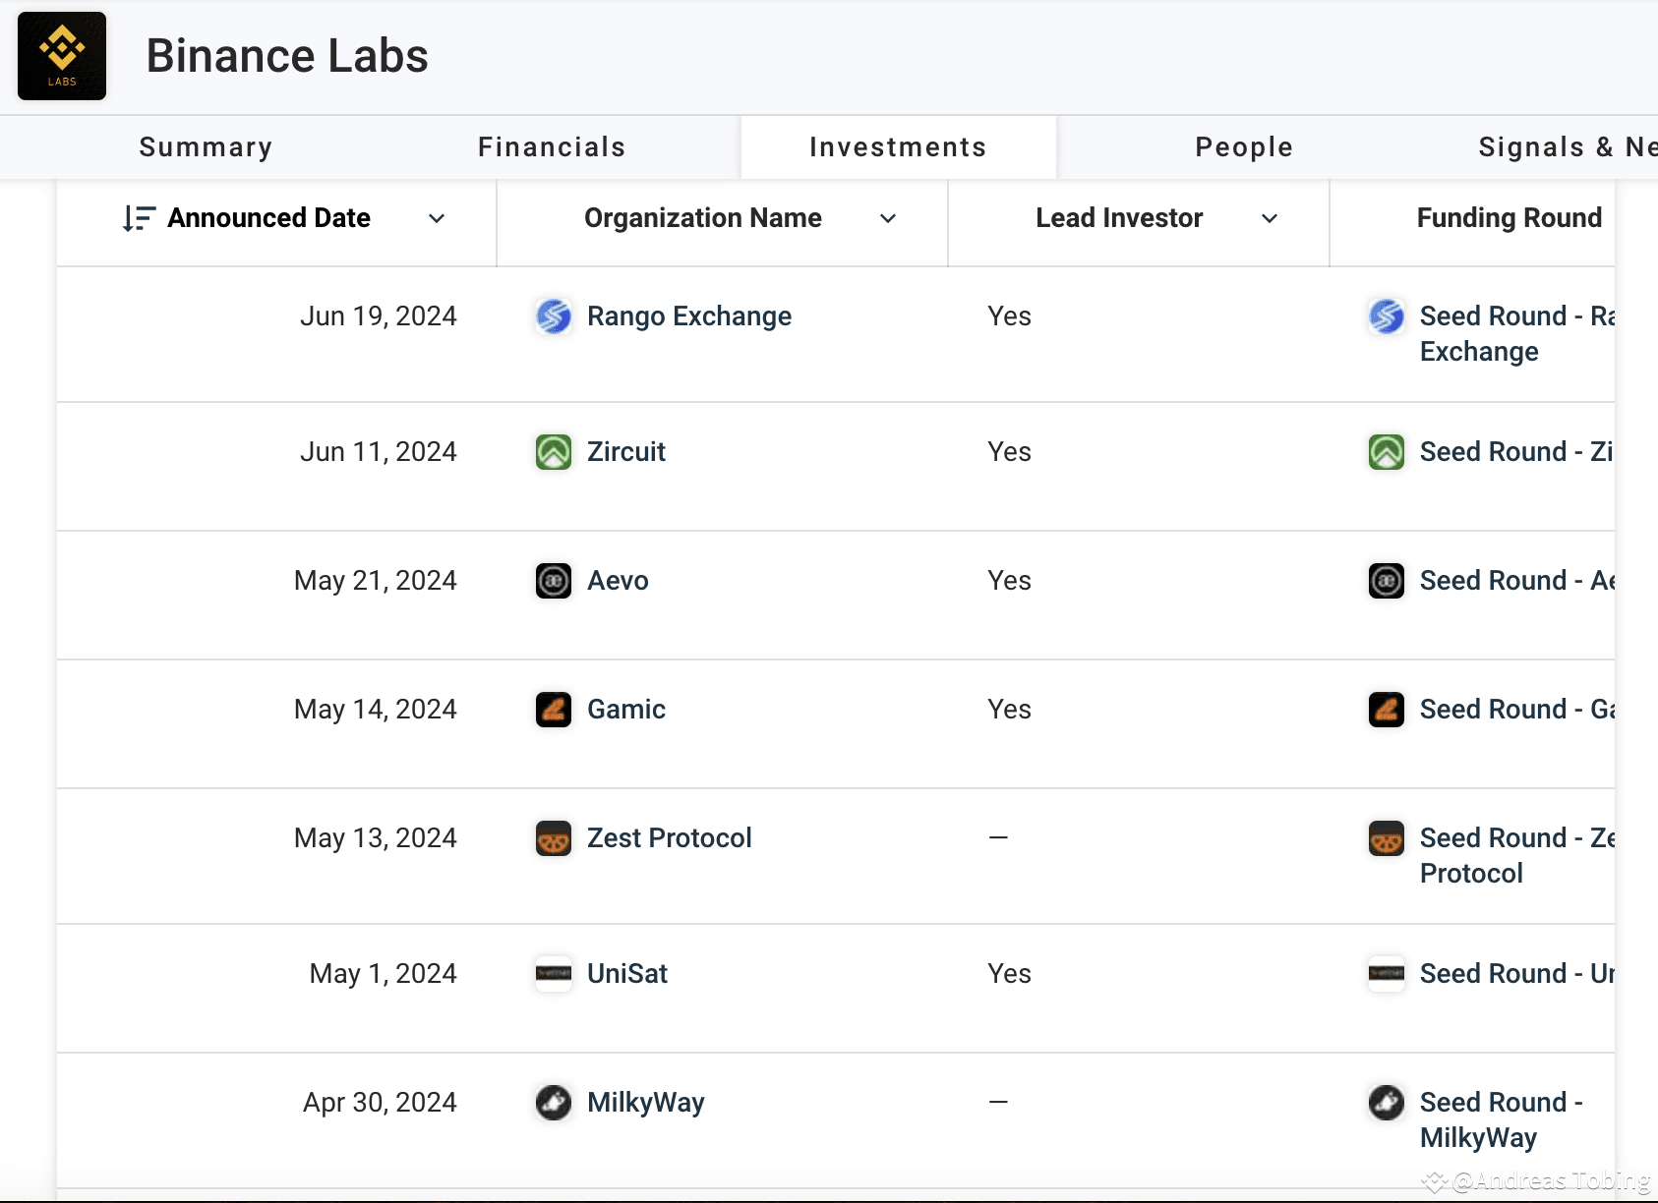Click the UniSat logo icon
This screenshot has width=1658, height=1203.
(x=554, y=974)
